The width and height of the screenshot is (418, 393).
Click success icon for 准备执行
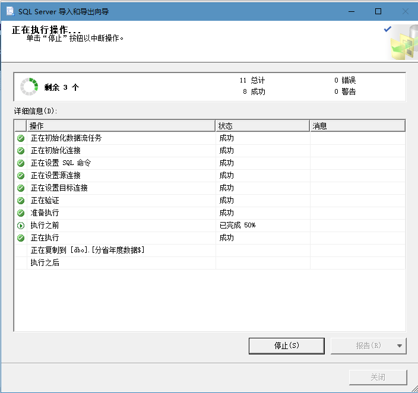21,213
